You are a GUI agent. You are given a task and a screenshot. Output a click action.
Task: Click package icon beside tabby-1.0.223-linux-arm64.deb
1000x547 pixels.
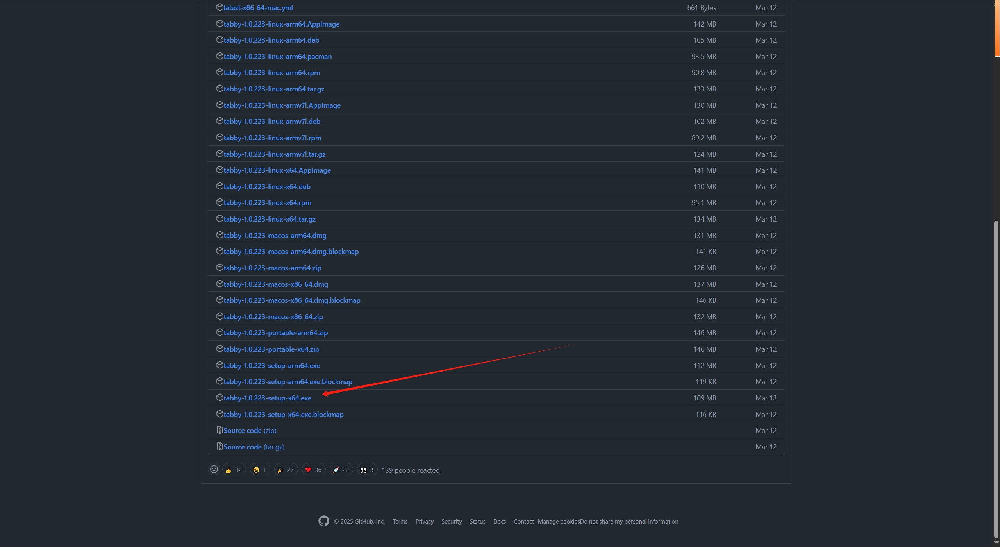pyautogui.click(x=220, y=40)
